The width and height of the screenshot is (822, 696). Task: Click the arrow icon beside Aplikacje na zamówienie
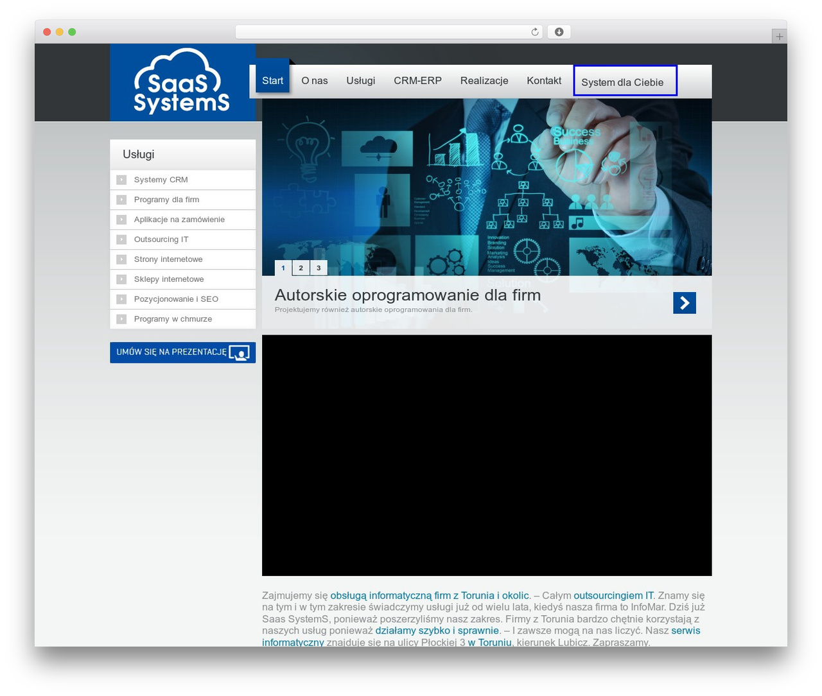point(121,220)
